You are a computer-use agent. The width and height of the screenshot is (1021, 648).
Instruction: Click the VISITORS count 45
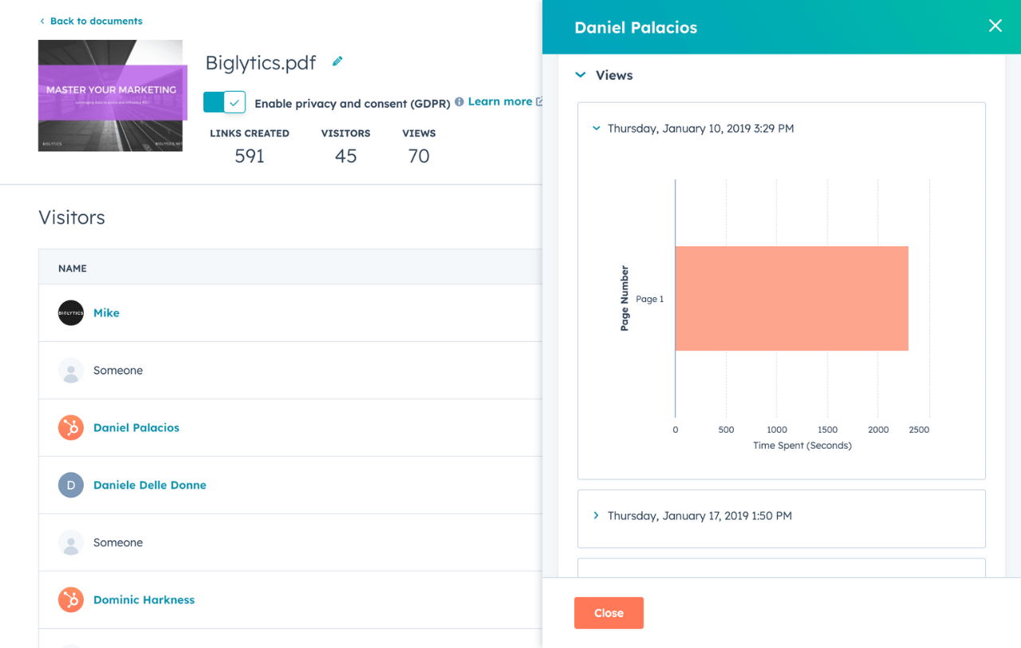pos(345,156)
